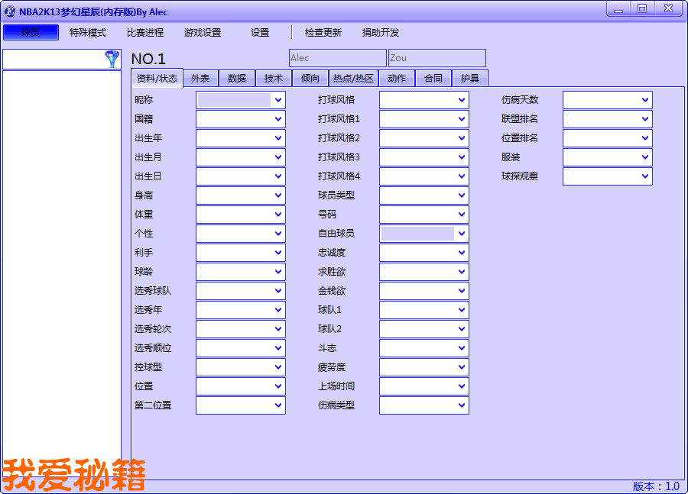Click the app icon in the title bar

coord(10,11)
